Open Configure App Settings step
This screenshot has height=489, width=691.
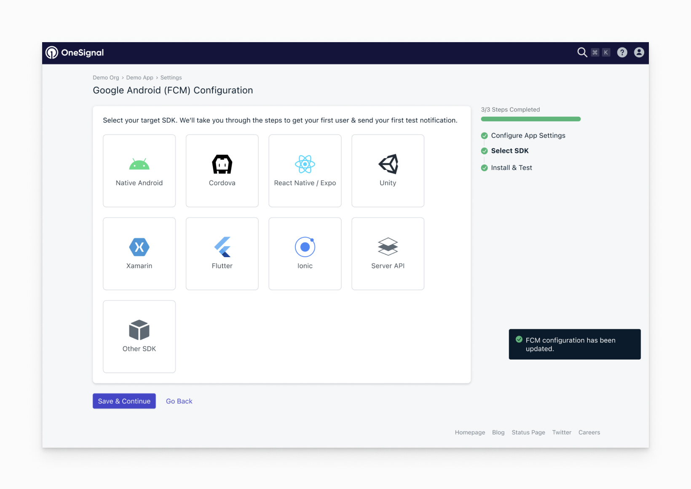point(528,136)
